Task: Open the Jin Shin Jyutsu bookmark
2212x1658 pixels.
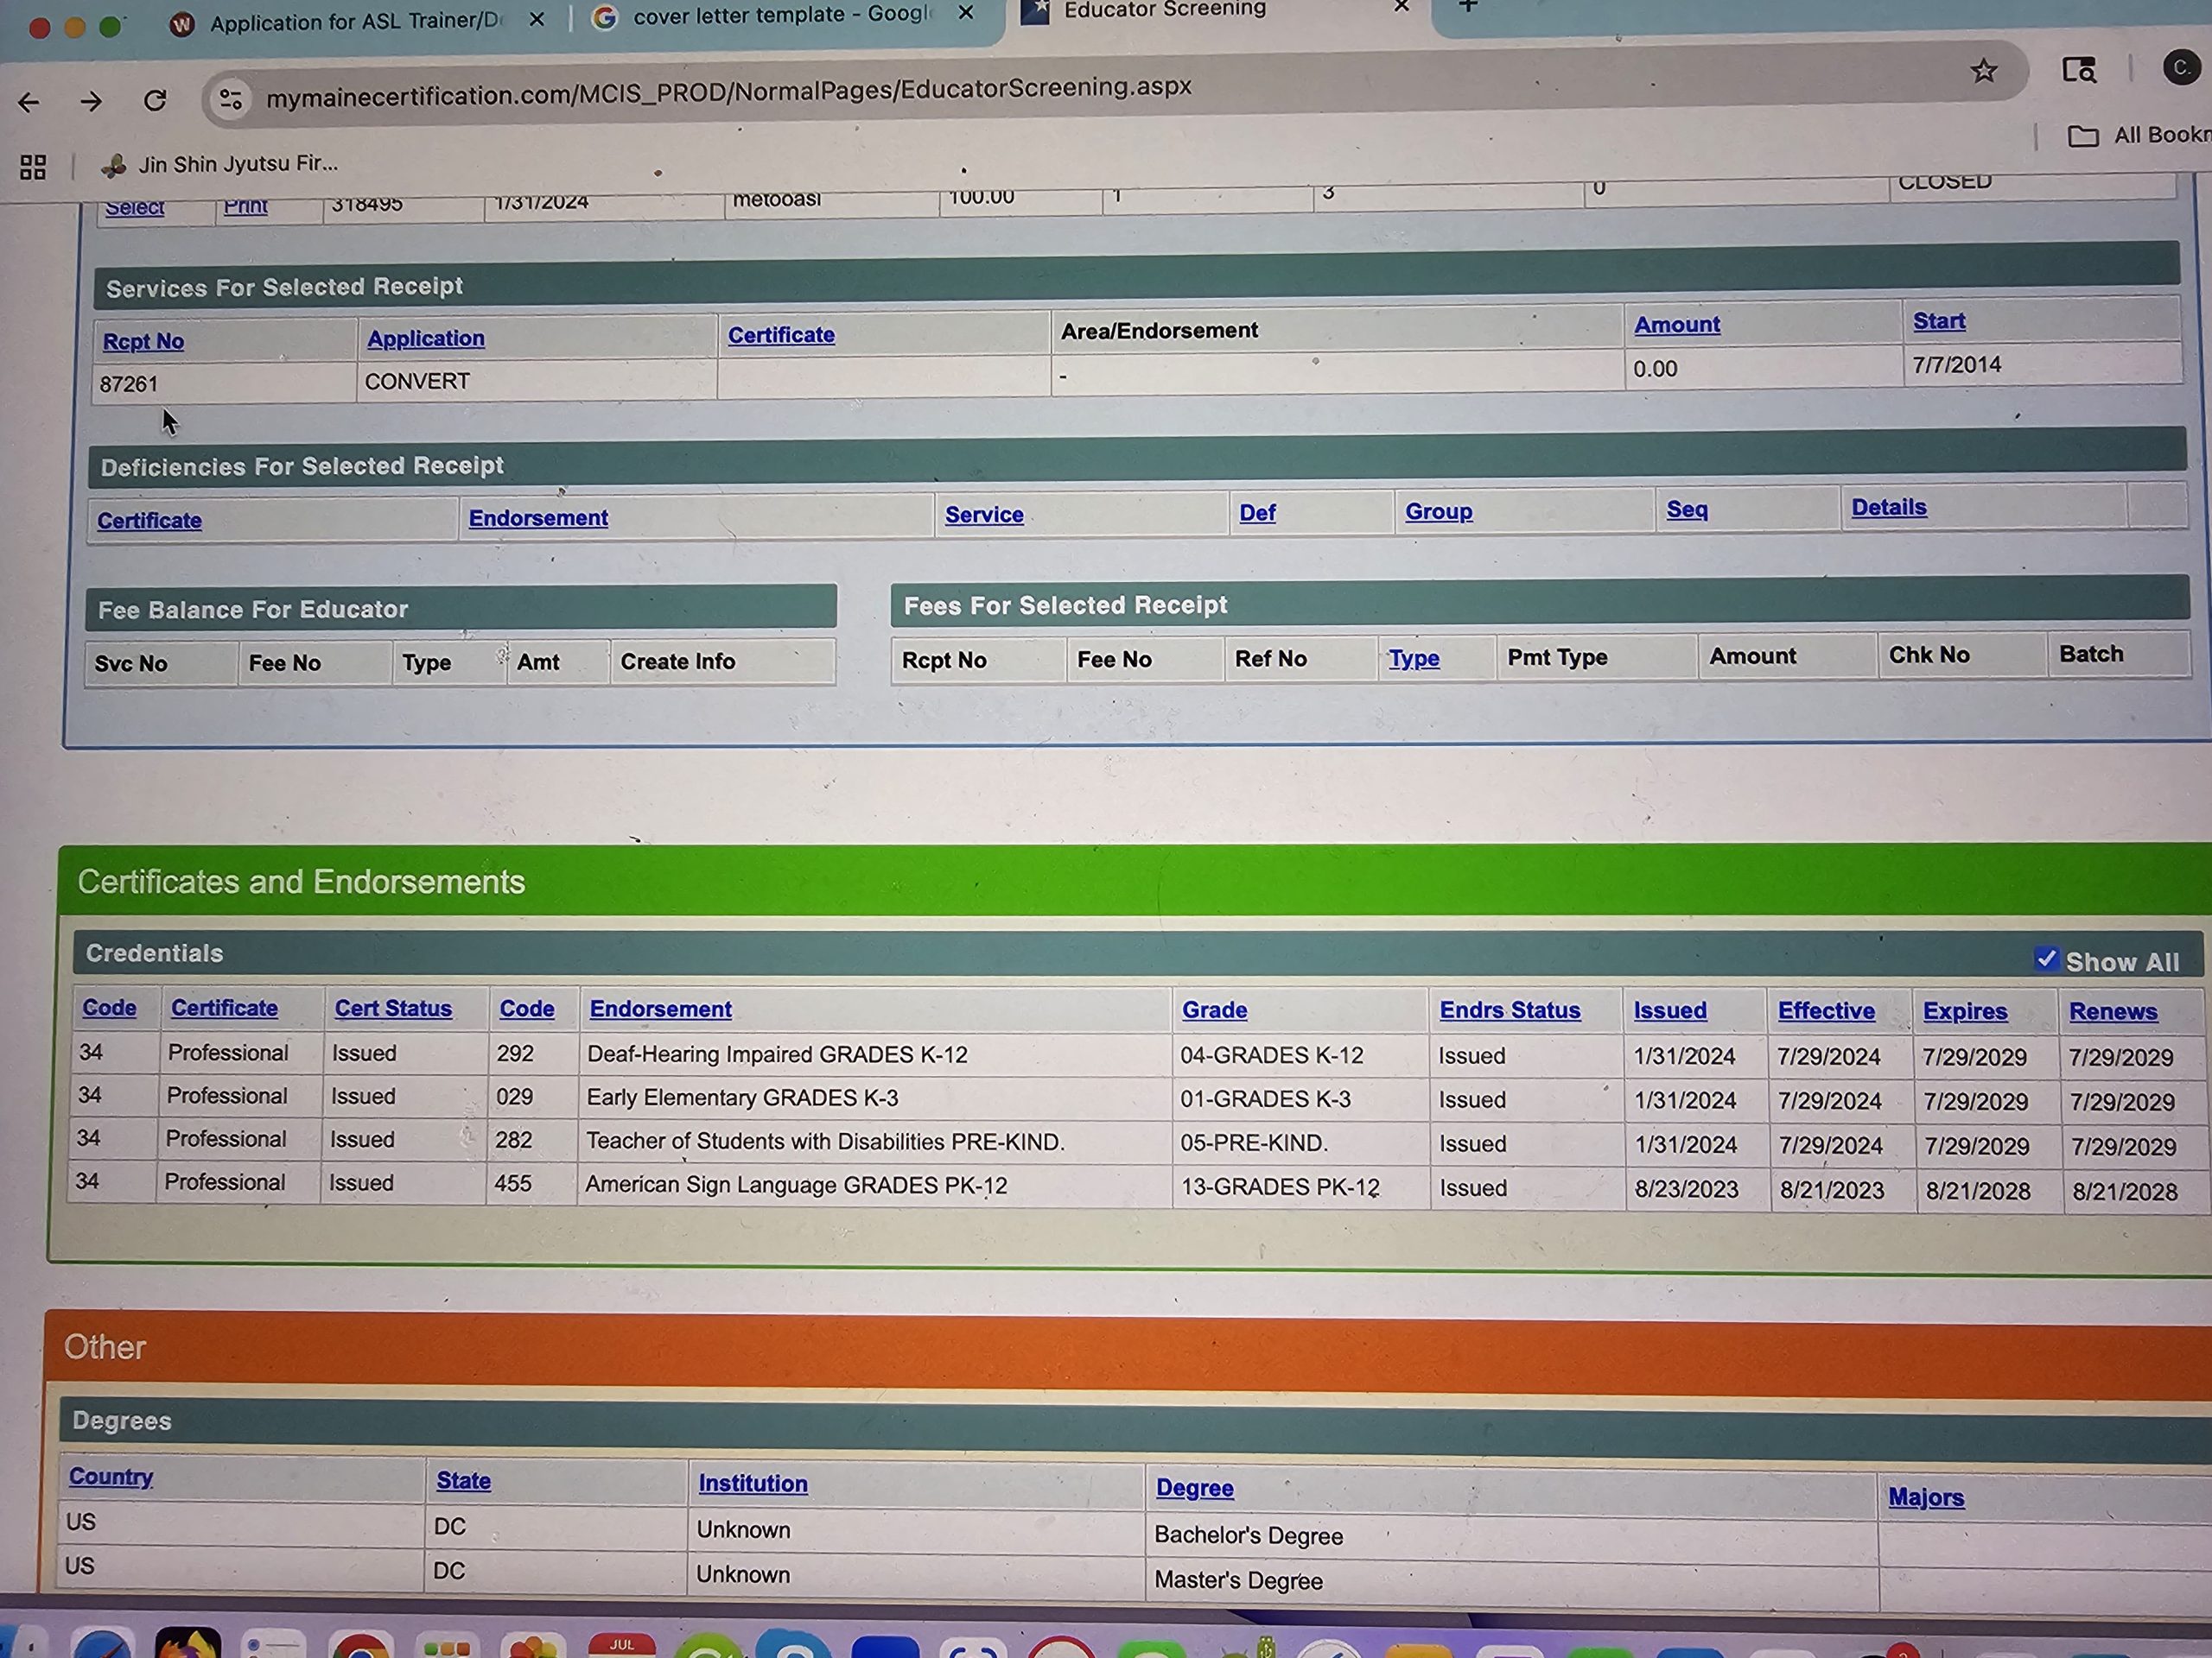Action: tap(220, 164)
